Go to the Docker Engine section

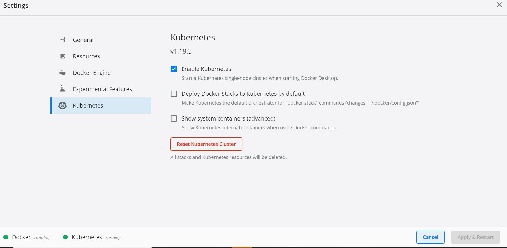tap(92, 73)
